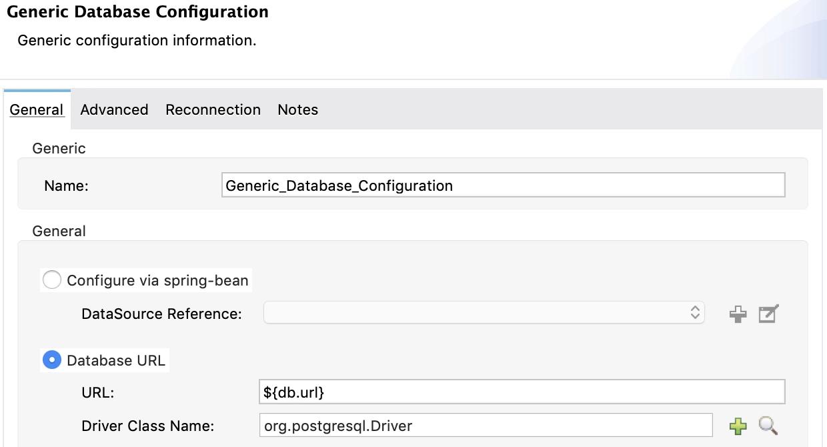Open the DataSource Reference dropdown
This screenshot has height=447, width=827.
click(484, 313)
